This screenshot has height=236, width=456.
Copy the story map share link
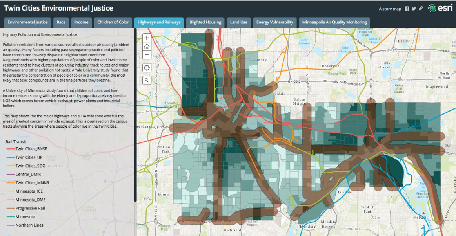[421, 9]
